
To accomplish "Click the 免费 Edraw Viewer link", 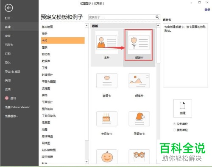I will [17, 107].
